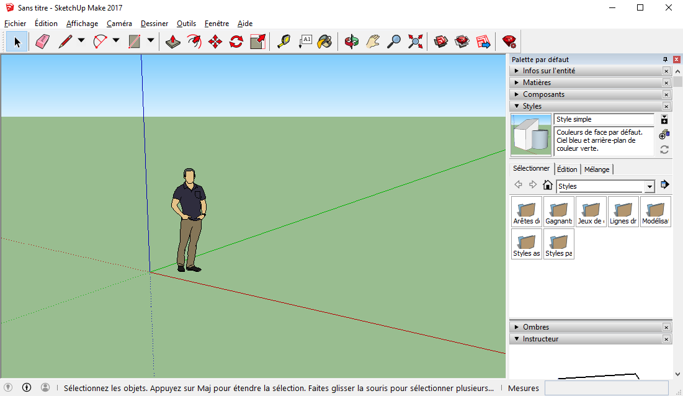
Task: Open the Caméra menu
Action: [119, 23]
